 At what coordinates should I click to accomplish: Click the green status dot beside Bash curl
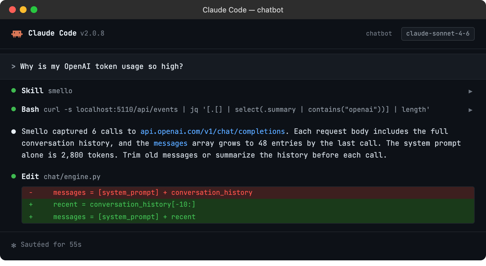tap(13, 109)
